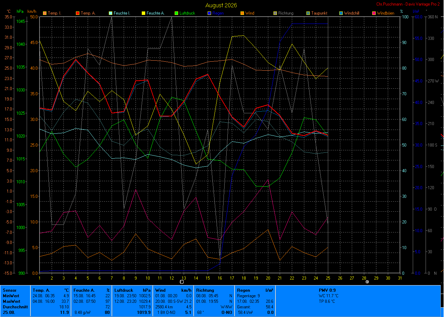Click the cyan Feuchte I. legend swatch

pyautogui.click(x=110, y=14)
